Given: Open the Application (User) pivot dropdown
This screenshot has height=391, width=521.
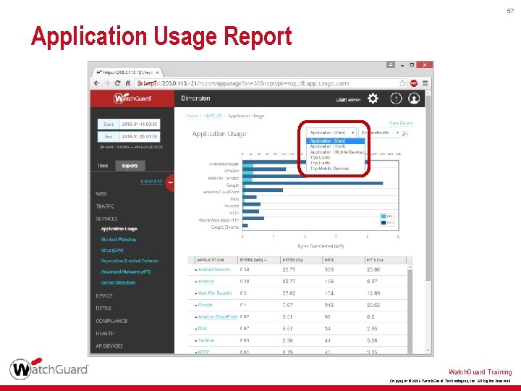Looking at the screenshot, I should tap(331, 133).
